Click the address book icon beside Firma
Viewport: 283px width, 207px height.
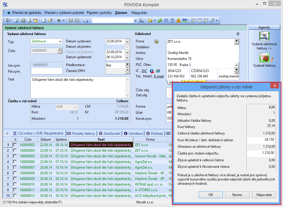[157, 41]
